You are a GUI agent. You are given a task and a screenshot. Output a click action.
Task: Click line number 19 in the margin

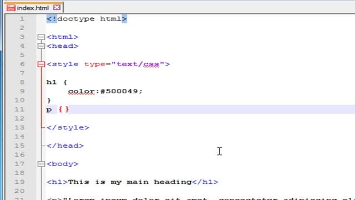[19, 182]
